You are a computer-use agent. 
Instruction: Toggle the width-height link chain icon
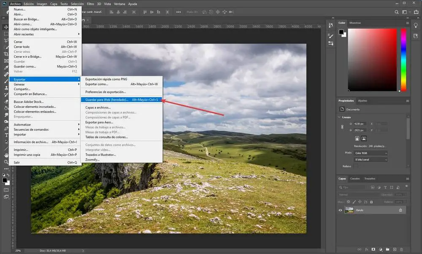[342, 127]
